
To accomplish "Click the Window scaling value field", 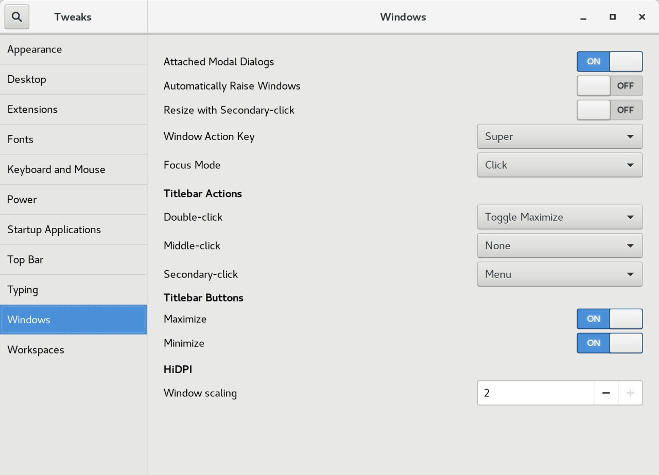I will click(535, 393).
